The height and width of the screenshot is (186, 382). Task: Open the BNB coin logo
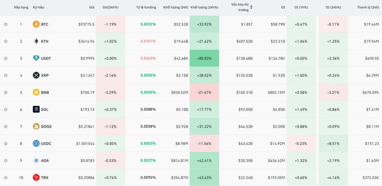(36, 92)
